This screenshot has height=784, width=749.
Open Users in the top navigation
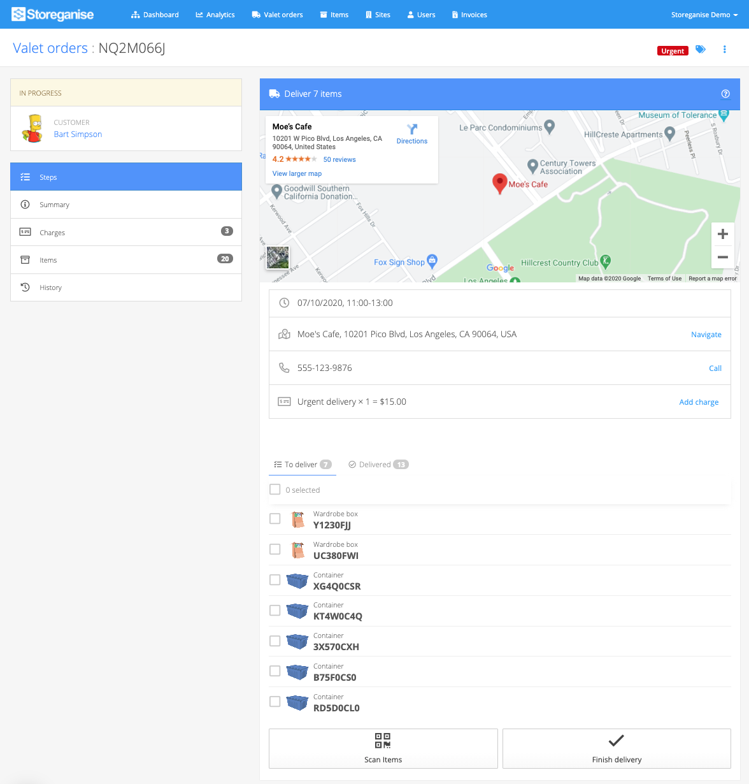(421, 15)
